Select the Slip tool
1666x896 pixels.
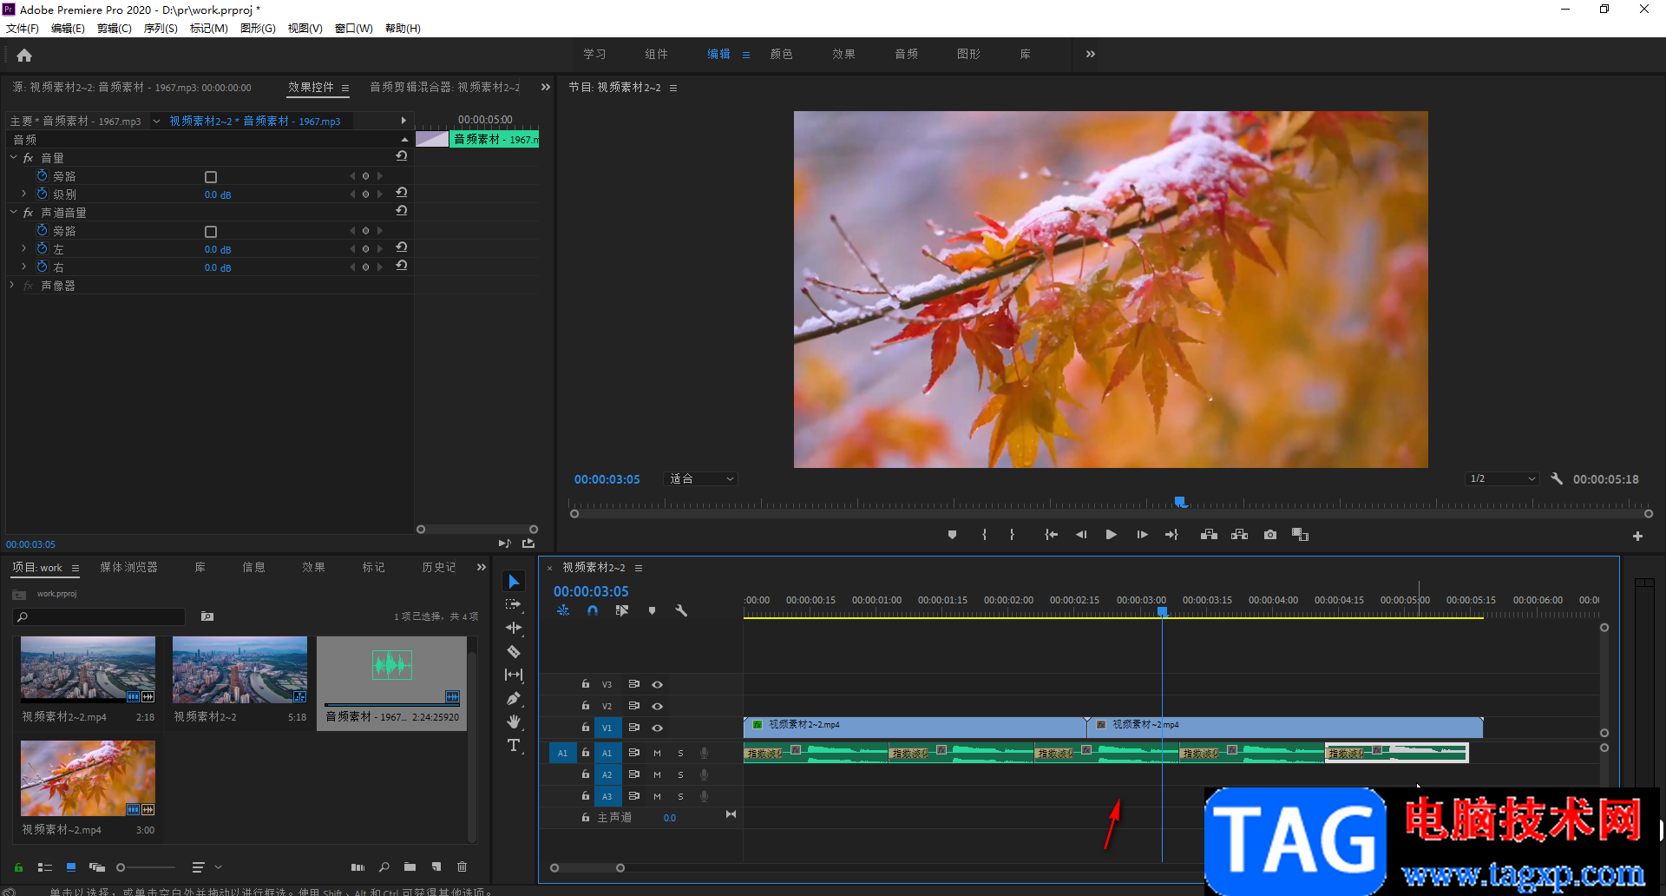[x=514, y=675]
